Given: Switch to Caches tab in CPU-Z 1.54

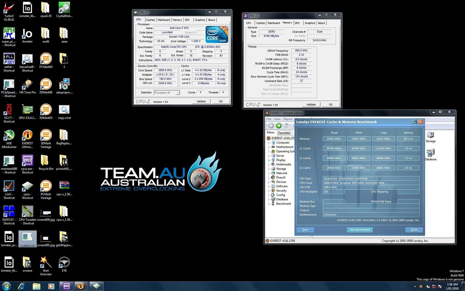Looking at the screenshot, I should (150, 20).
